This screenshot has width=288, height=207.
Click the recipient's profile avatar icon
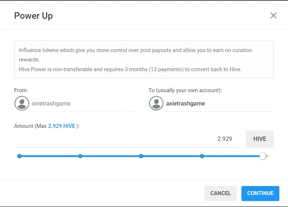156,103
